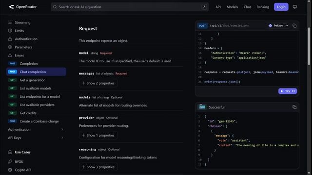
Task: Click the reasoning parameter name
Action: (x=87, y=149)
